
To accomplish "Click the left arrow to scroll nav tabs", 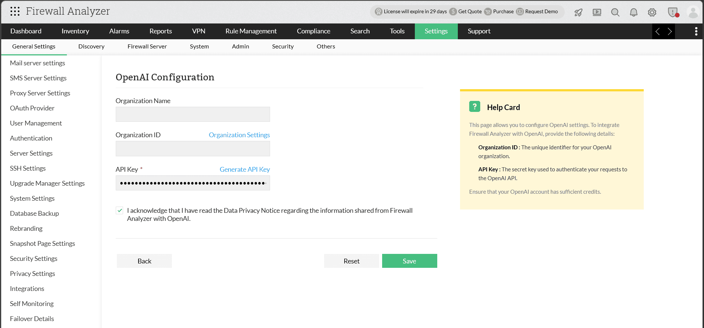I will pos(658,32).
